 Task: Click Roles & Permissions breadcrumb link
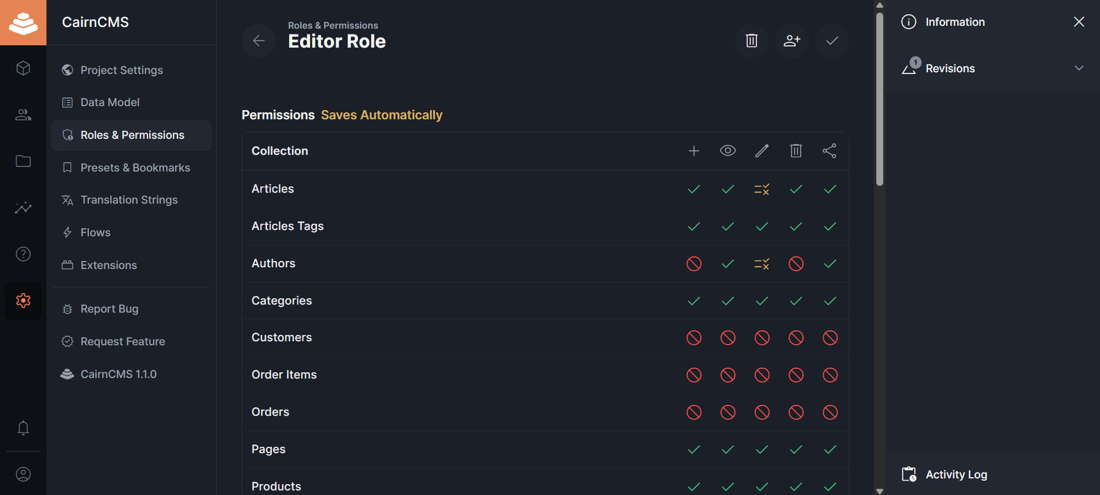(x=333, y=25)
